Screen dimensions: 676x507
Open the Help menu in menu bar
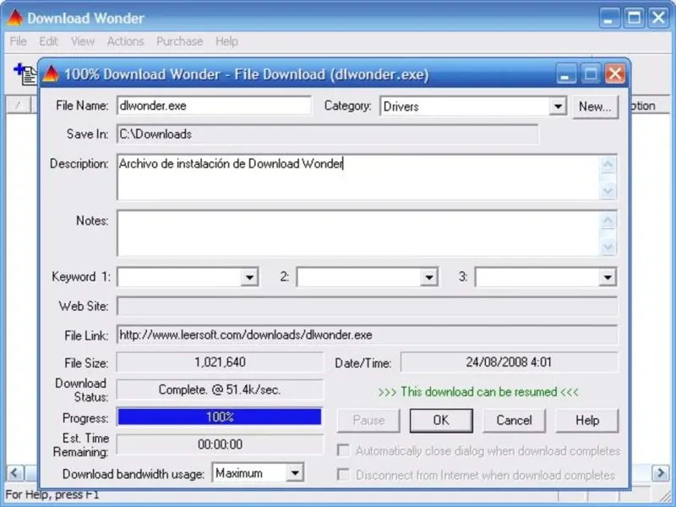226,41
